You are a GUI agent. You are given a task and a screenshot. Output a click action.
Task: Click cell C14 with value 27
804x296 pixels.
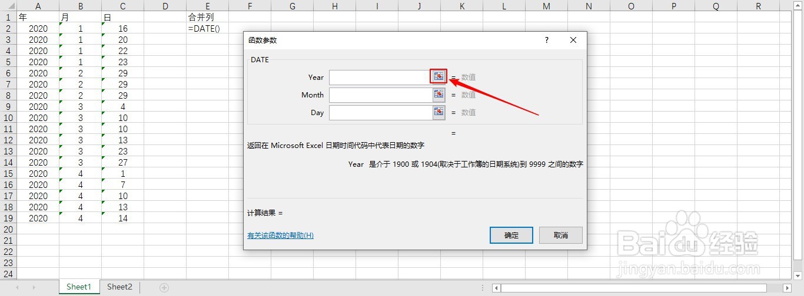point(122,162)
